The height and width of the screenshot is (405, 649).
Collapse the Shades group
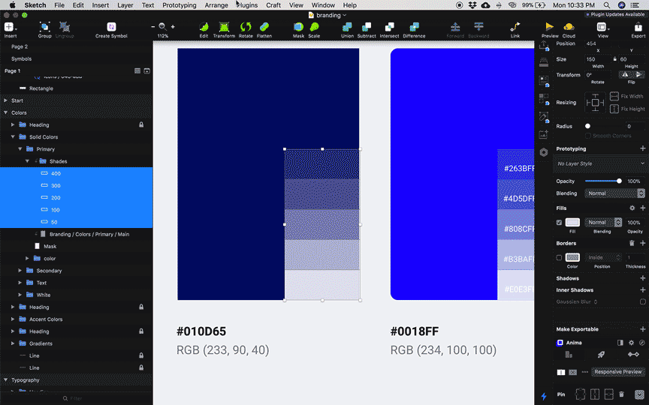coord(27,161)
